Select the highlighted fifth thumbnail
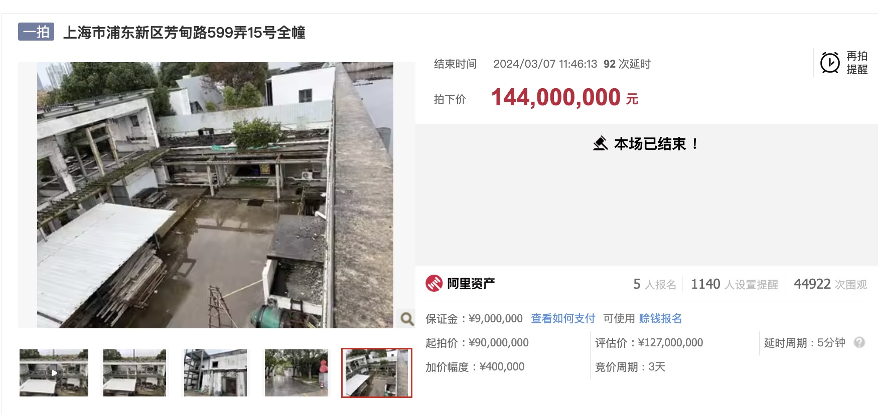Viewport: 878px width, 415px height. 377,373
